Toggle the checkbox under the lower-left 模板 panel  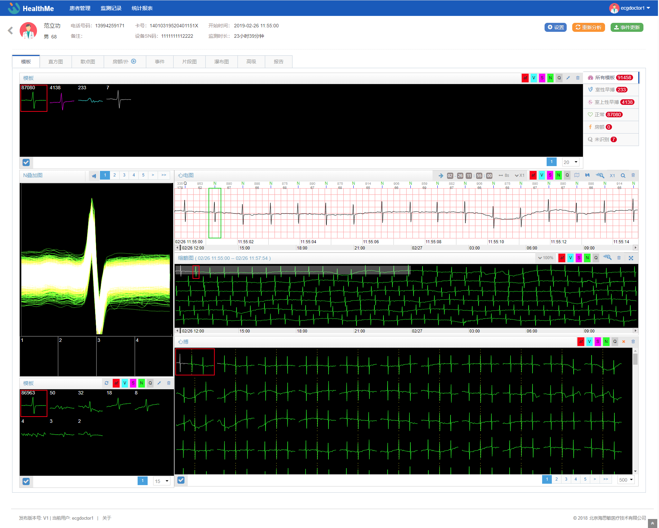pos(26,481)
